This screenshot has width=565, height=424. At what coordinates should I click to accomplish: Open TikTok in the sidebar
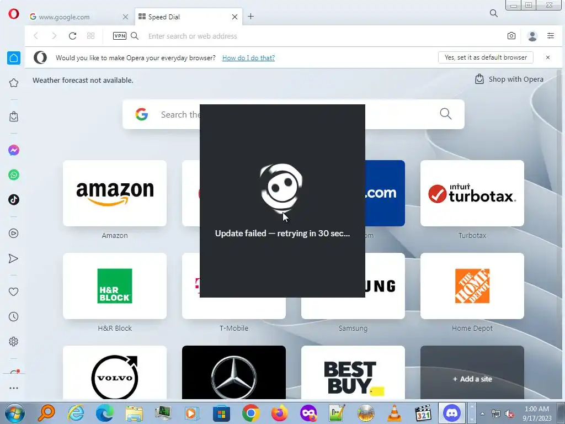point(14,199)
